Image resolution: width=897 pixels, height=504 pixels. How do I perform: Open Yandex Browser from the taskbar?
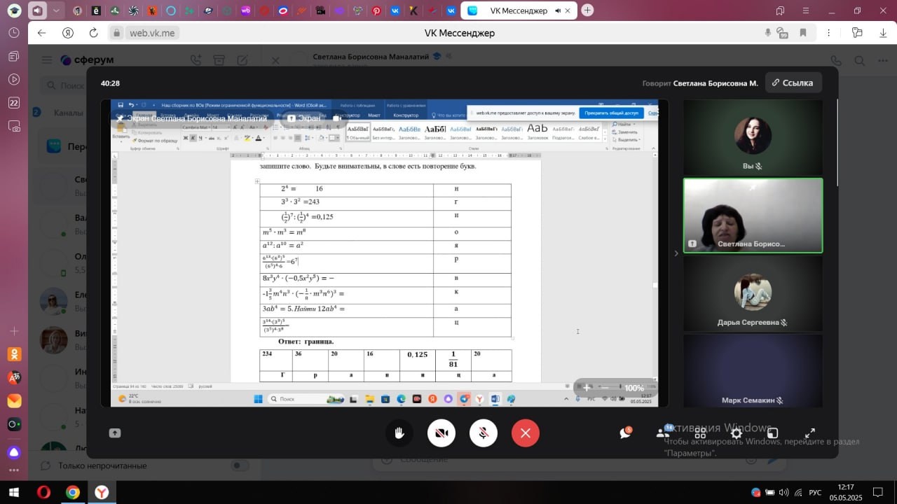coord(102,492)
